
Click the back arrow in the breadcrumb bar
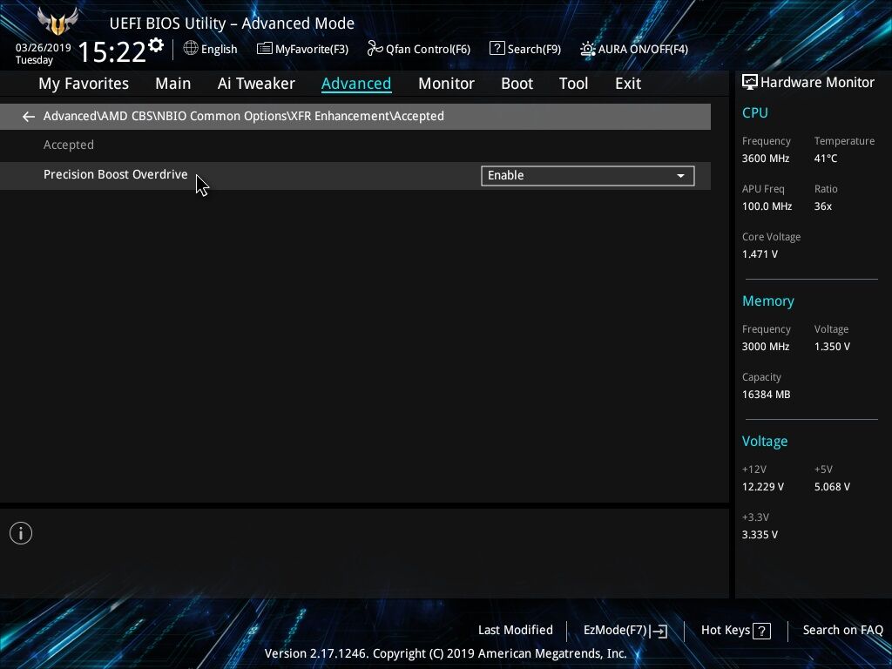tap(29, 117)
